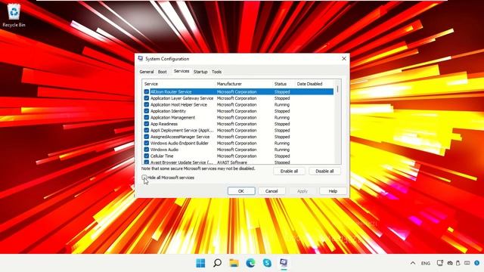Viewport: 484px width, 272px height.
Task: Uncheck AllJoyn Router Service checkbox
Action: [146, 91]
